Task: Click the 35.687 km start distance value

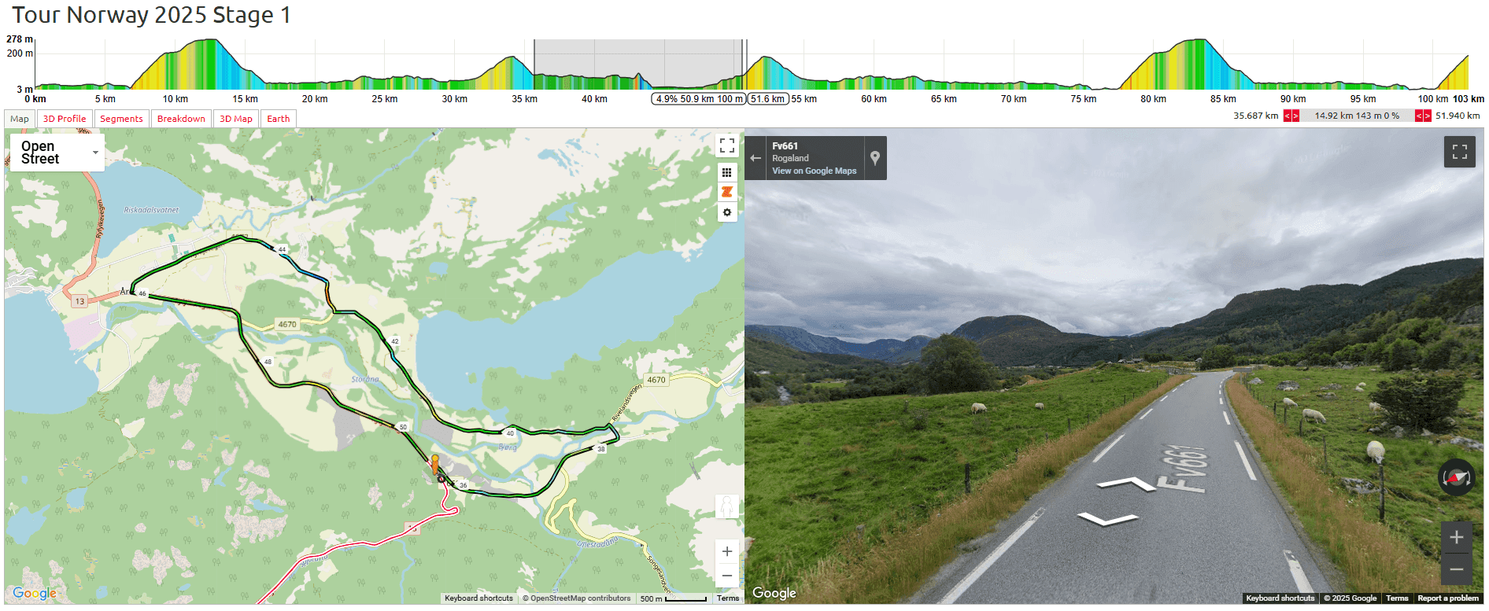Action: [1256, 116]
